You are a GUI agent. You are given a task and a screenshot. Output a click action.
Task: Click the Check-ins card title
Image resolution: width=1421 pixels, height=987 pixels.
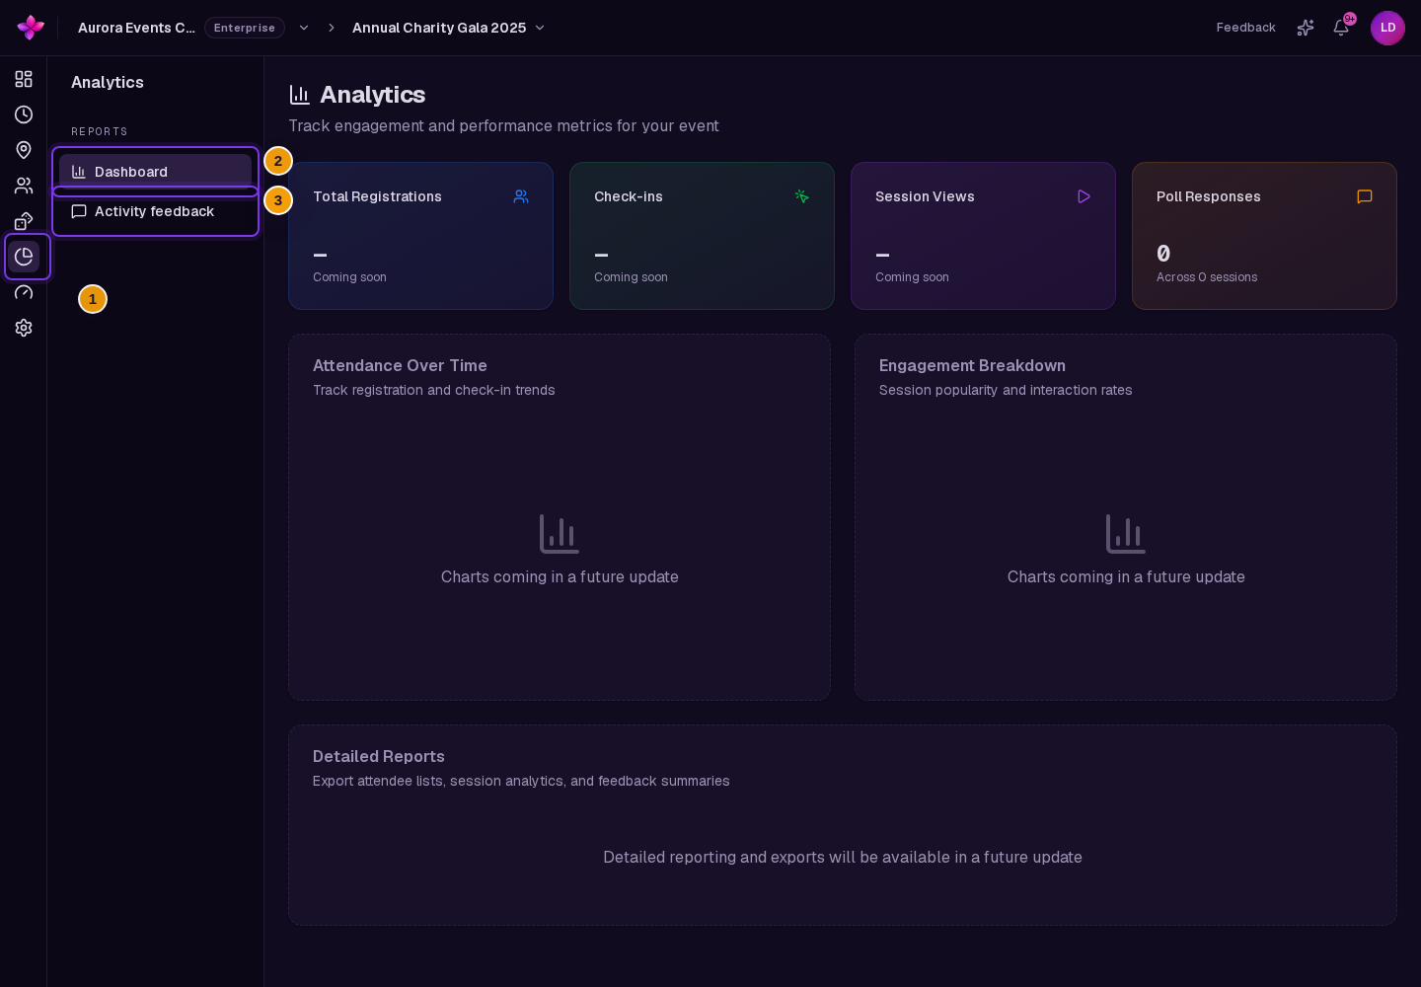click(629, 196)
